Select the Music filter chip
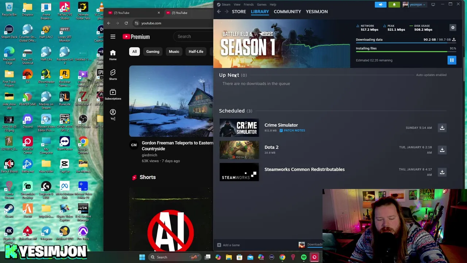 (174, 52)
